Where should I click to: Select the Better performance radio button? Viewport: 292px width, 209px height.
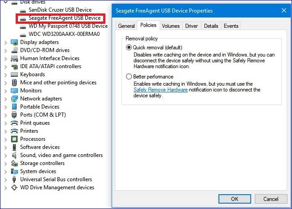click(129, 77)
